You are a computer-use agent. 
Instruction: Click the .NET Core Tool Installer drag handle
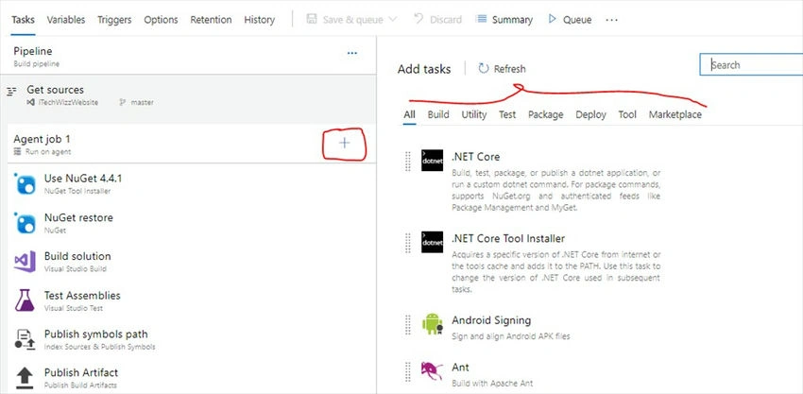click(x=408, y=242)
